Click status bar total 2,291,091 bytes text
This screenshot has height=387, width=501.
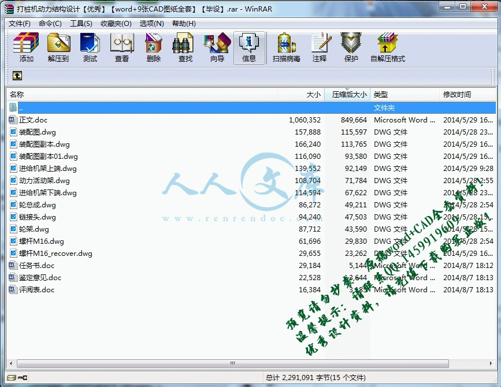click(x=316, y=378)
